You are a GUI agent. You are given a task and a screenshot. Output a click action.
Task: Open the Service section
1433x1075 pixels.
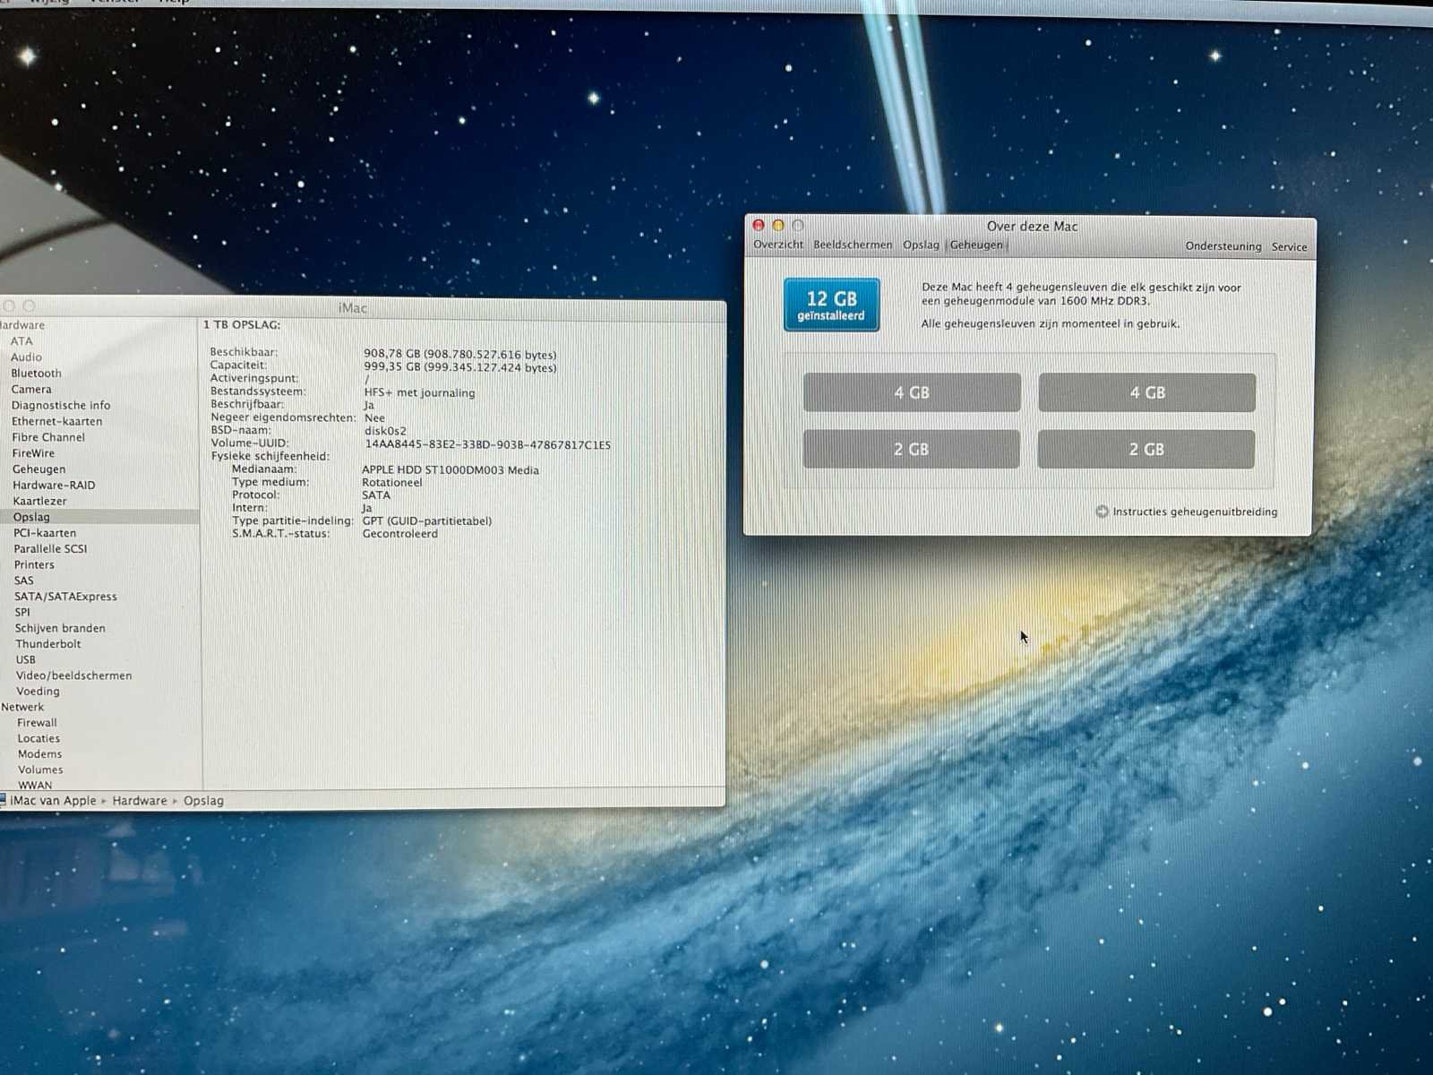[1289, 246]
